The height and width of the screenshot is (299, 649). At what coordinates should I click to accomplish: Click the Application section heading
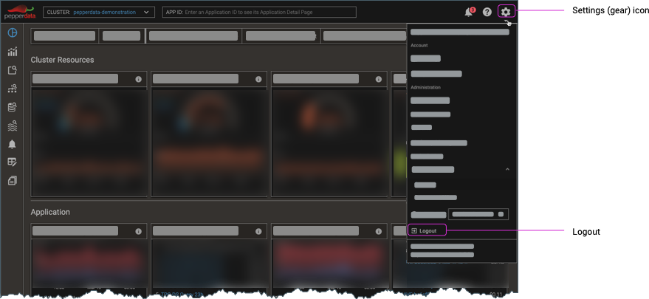click(50, 212)
